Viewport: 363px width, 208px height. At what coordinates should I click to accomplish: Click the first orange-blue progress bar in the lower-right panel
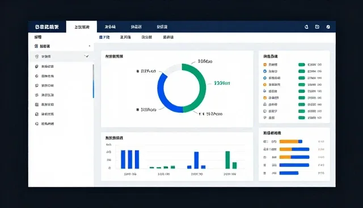[291, 142]
